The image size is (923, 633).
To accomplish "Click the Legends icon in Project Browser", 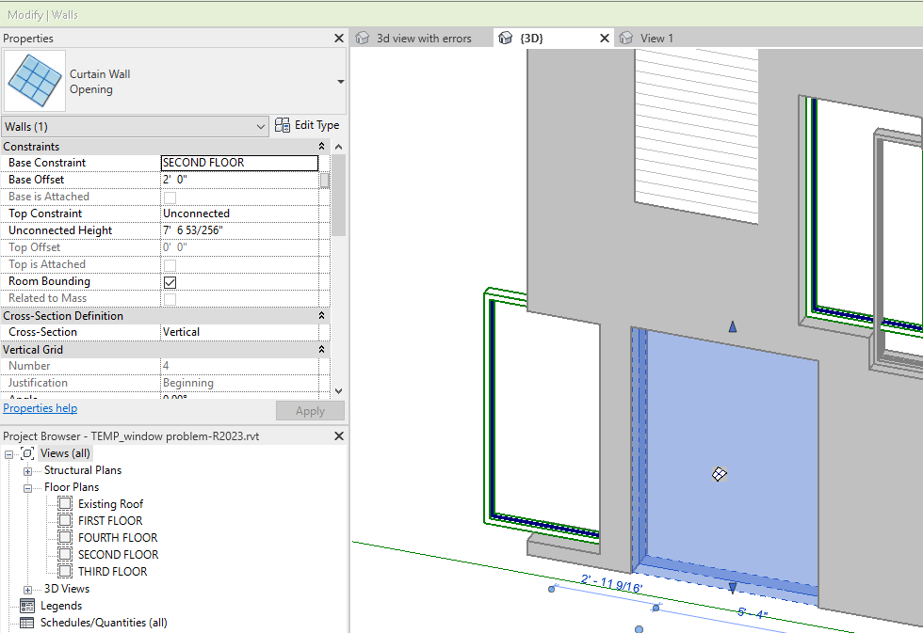I will [x=26, y=606].
